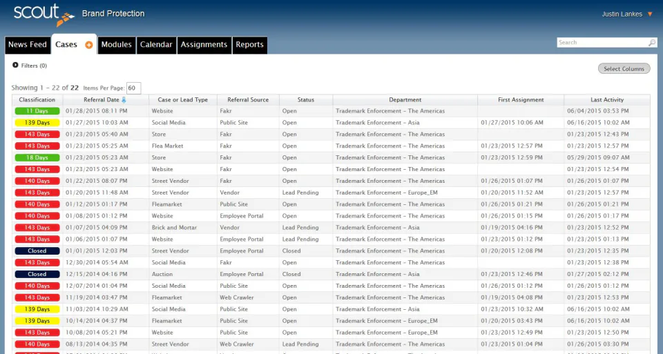This screenshot has height=354, width=663.
Task: Open the Reports tab
Action: click(x=249, y=45)
